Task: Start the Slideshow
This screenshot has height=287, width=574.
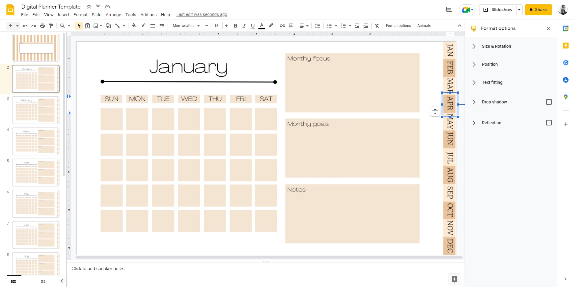Action: [x=498, y=10]
